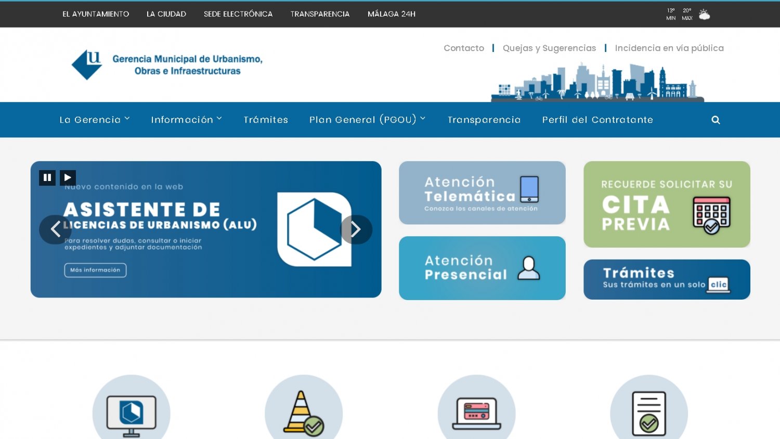This screenshot has height=439, width=780.
Task: Open the Atención Presencial card
Action: (x=482, y=268)
